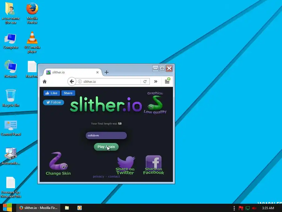The height and width of the screenshot is (212, 282).
Task: Expand the toolbar overflow chevron
Action: click(156, 81)
